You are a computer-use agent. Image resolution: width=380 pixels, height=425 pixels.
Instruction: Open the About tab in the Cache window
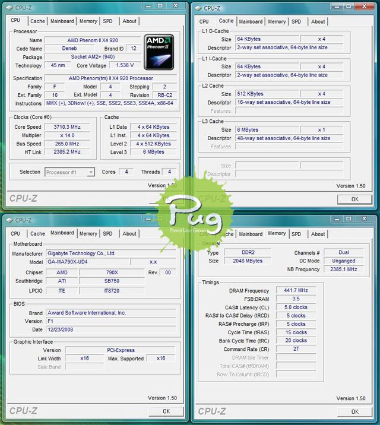(x=318, y=22)
